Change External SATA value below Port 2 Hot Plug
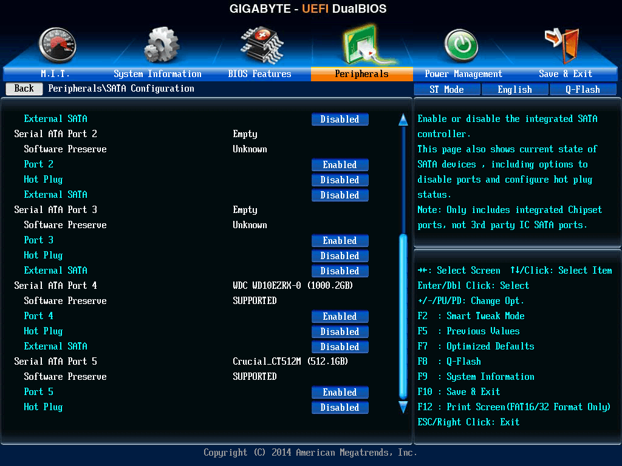The height and width of the screenshot is (466, 622). pos(340,195)
